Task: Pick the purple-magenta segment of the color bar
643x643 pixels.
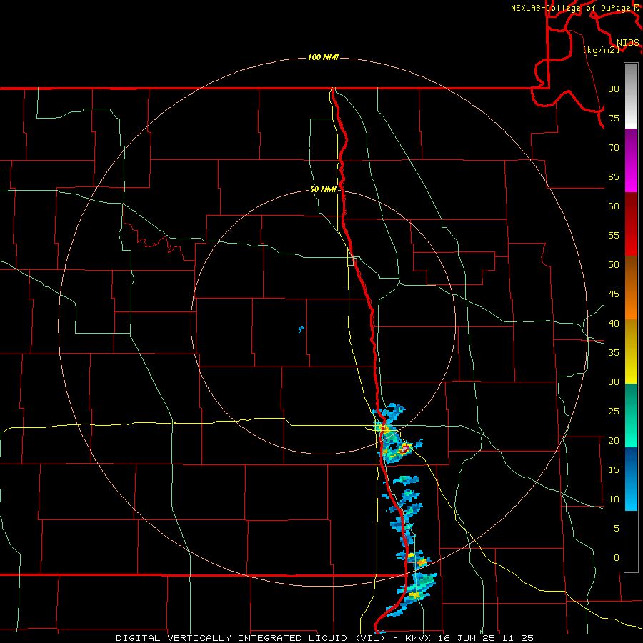Action: (x=631, y=160)
